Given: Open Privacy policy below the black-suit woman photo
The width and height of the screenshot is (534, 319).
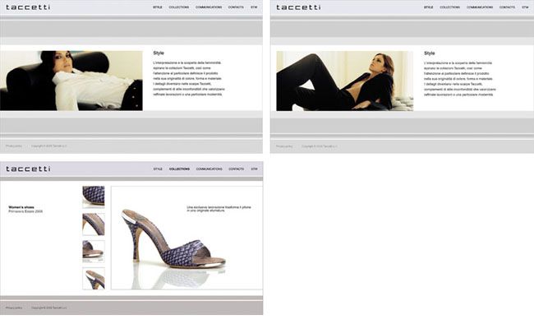Looking at the screenshot, I should click(x=284, y=146).
